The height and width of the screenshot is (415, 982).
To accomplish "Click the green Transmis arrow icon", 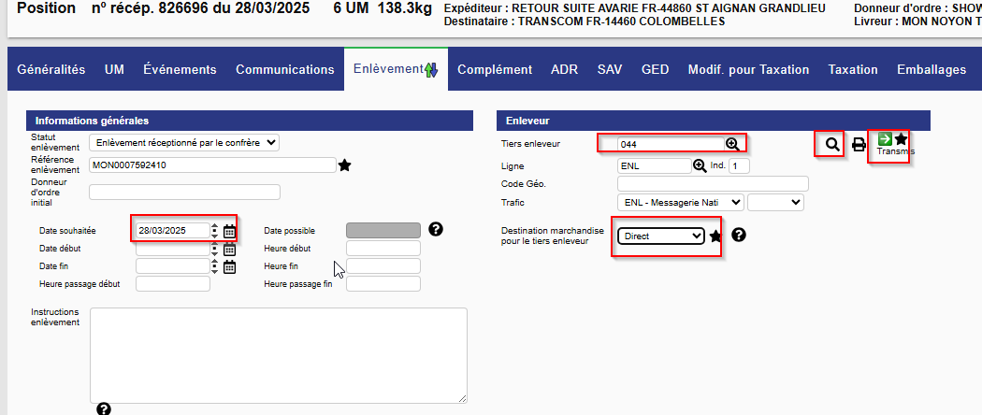I will tap(885, 138).
